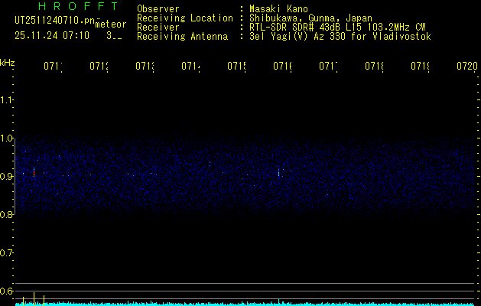Click the cyan meteor echo near 0716

(278, 173)
